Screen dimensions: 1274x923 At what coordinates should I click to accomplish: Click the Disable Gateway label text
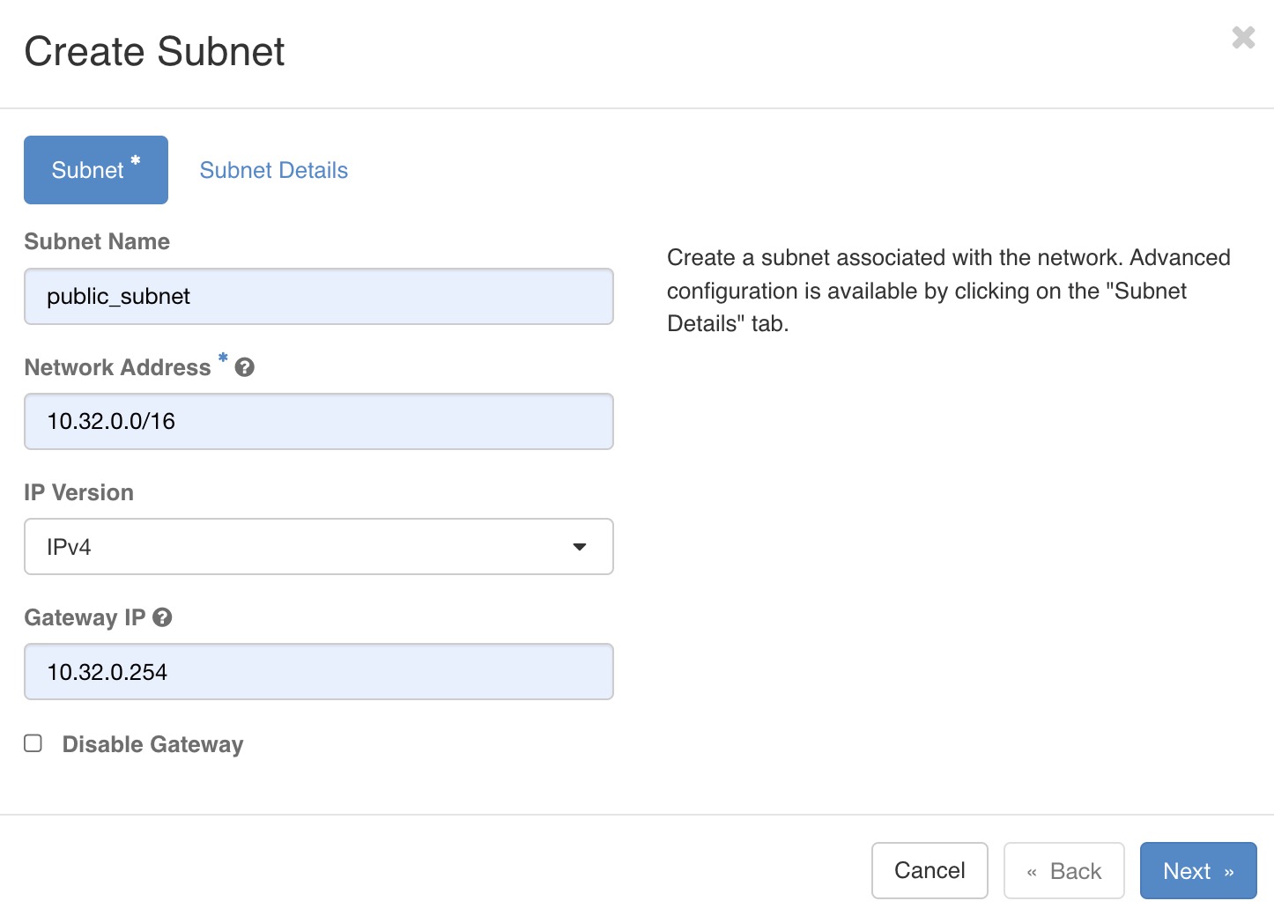[x=152, y=744]
